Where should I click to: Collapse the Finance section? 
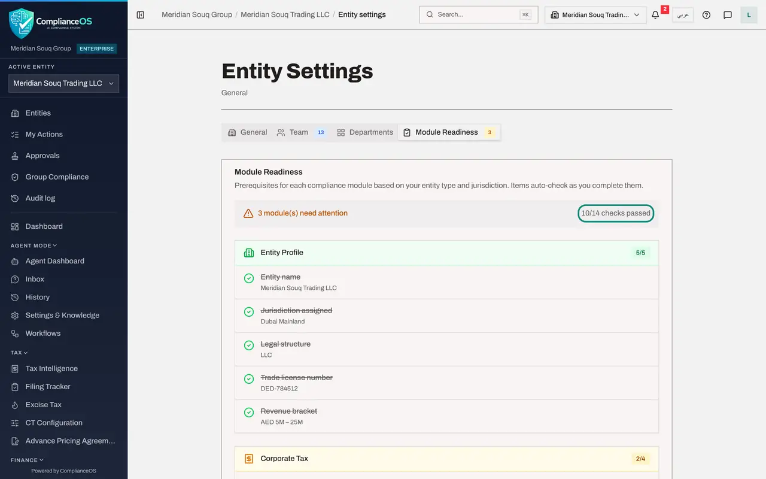click(28, 460)
